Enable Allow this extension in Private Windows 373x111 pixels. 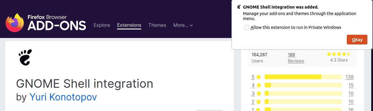click(x=247, y=27)
